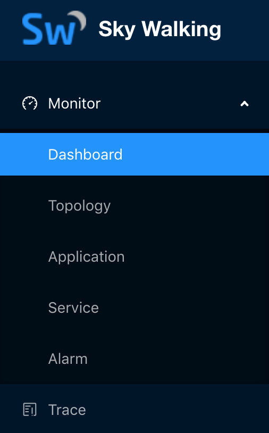Screen dimensions: 269x433
Task: Select the Application menu entry
Action: click(134, 256)
